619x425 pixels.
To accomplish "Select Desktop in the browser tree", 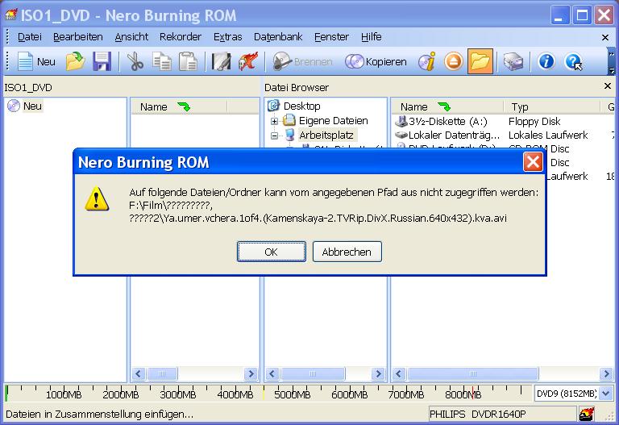I will click(301, 106).
